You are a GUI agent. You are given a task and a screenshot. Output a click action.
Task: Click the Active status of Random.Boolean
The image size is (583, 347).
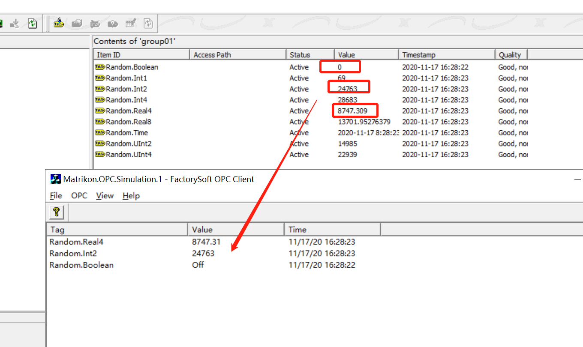click(x=299, y=67)
